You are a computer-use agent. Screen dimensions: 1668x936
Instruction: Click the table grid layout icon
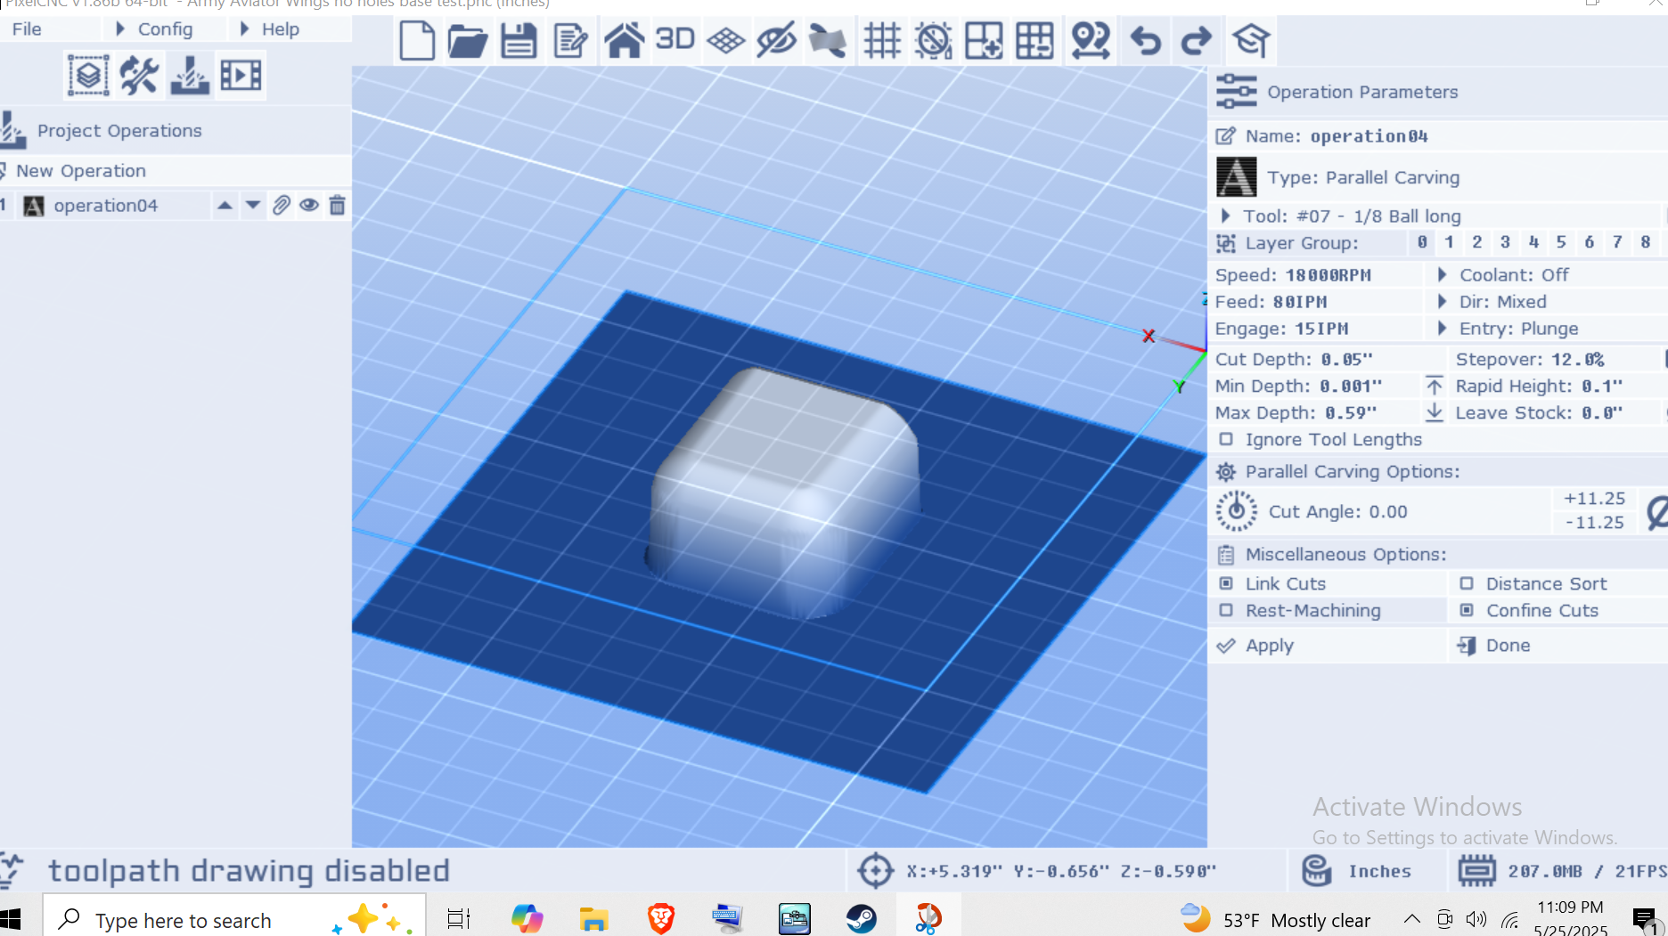(1034, 41)
